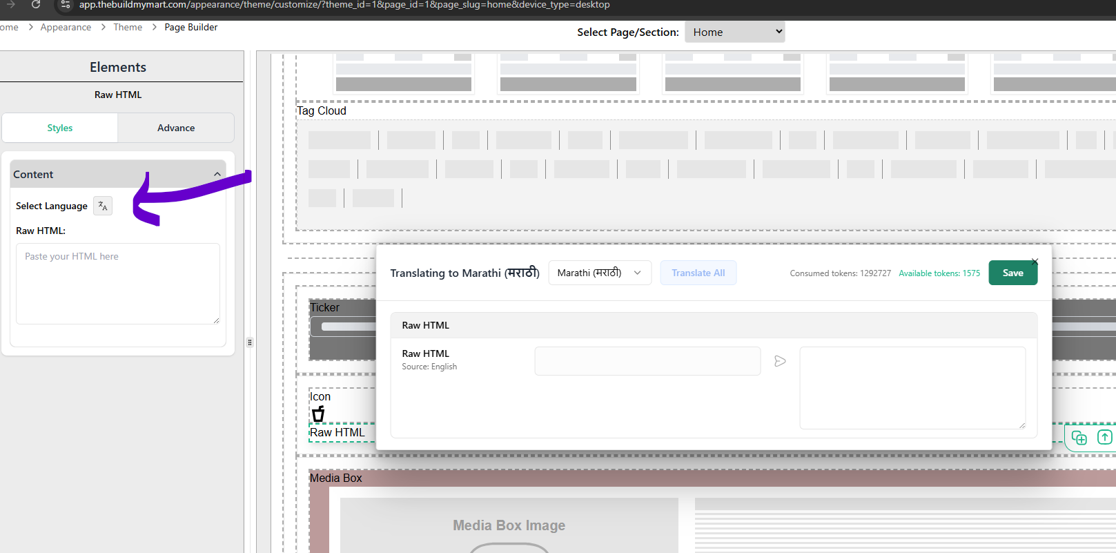1116x553 pixels.
Task: Click the Media Box Image placeholder
Action: (x=509, y=525)
